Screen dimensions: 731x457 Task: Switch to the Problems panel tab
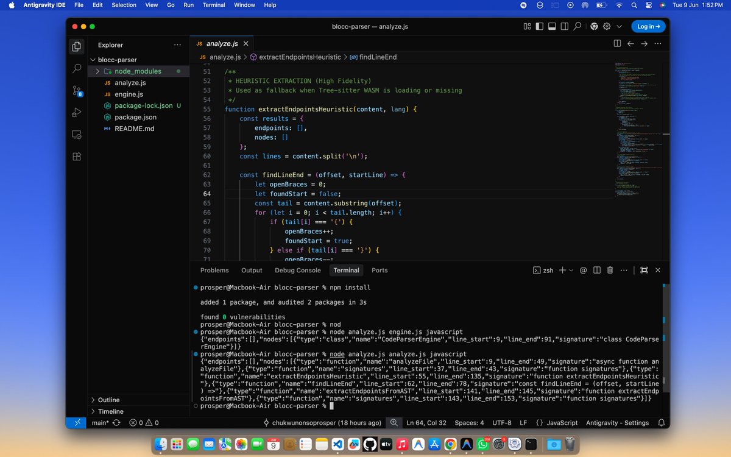click(214, 271)
